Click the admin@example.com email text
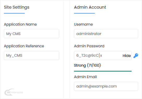142x99 pixels. [x=97, y=86]
